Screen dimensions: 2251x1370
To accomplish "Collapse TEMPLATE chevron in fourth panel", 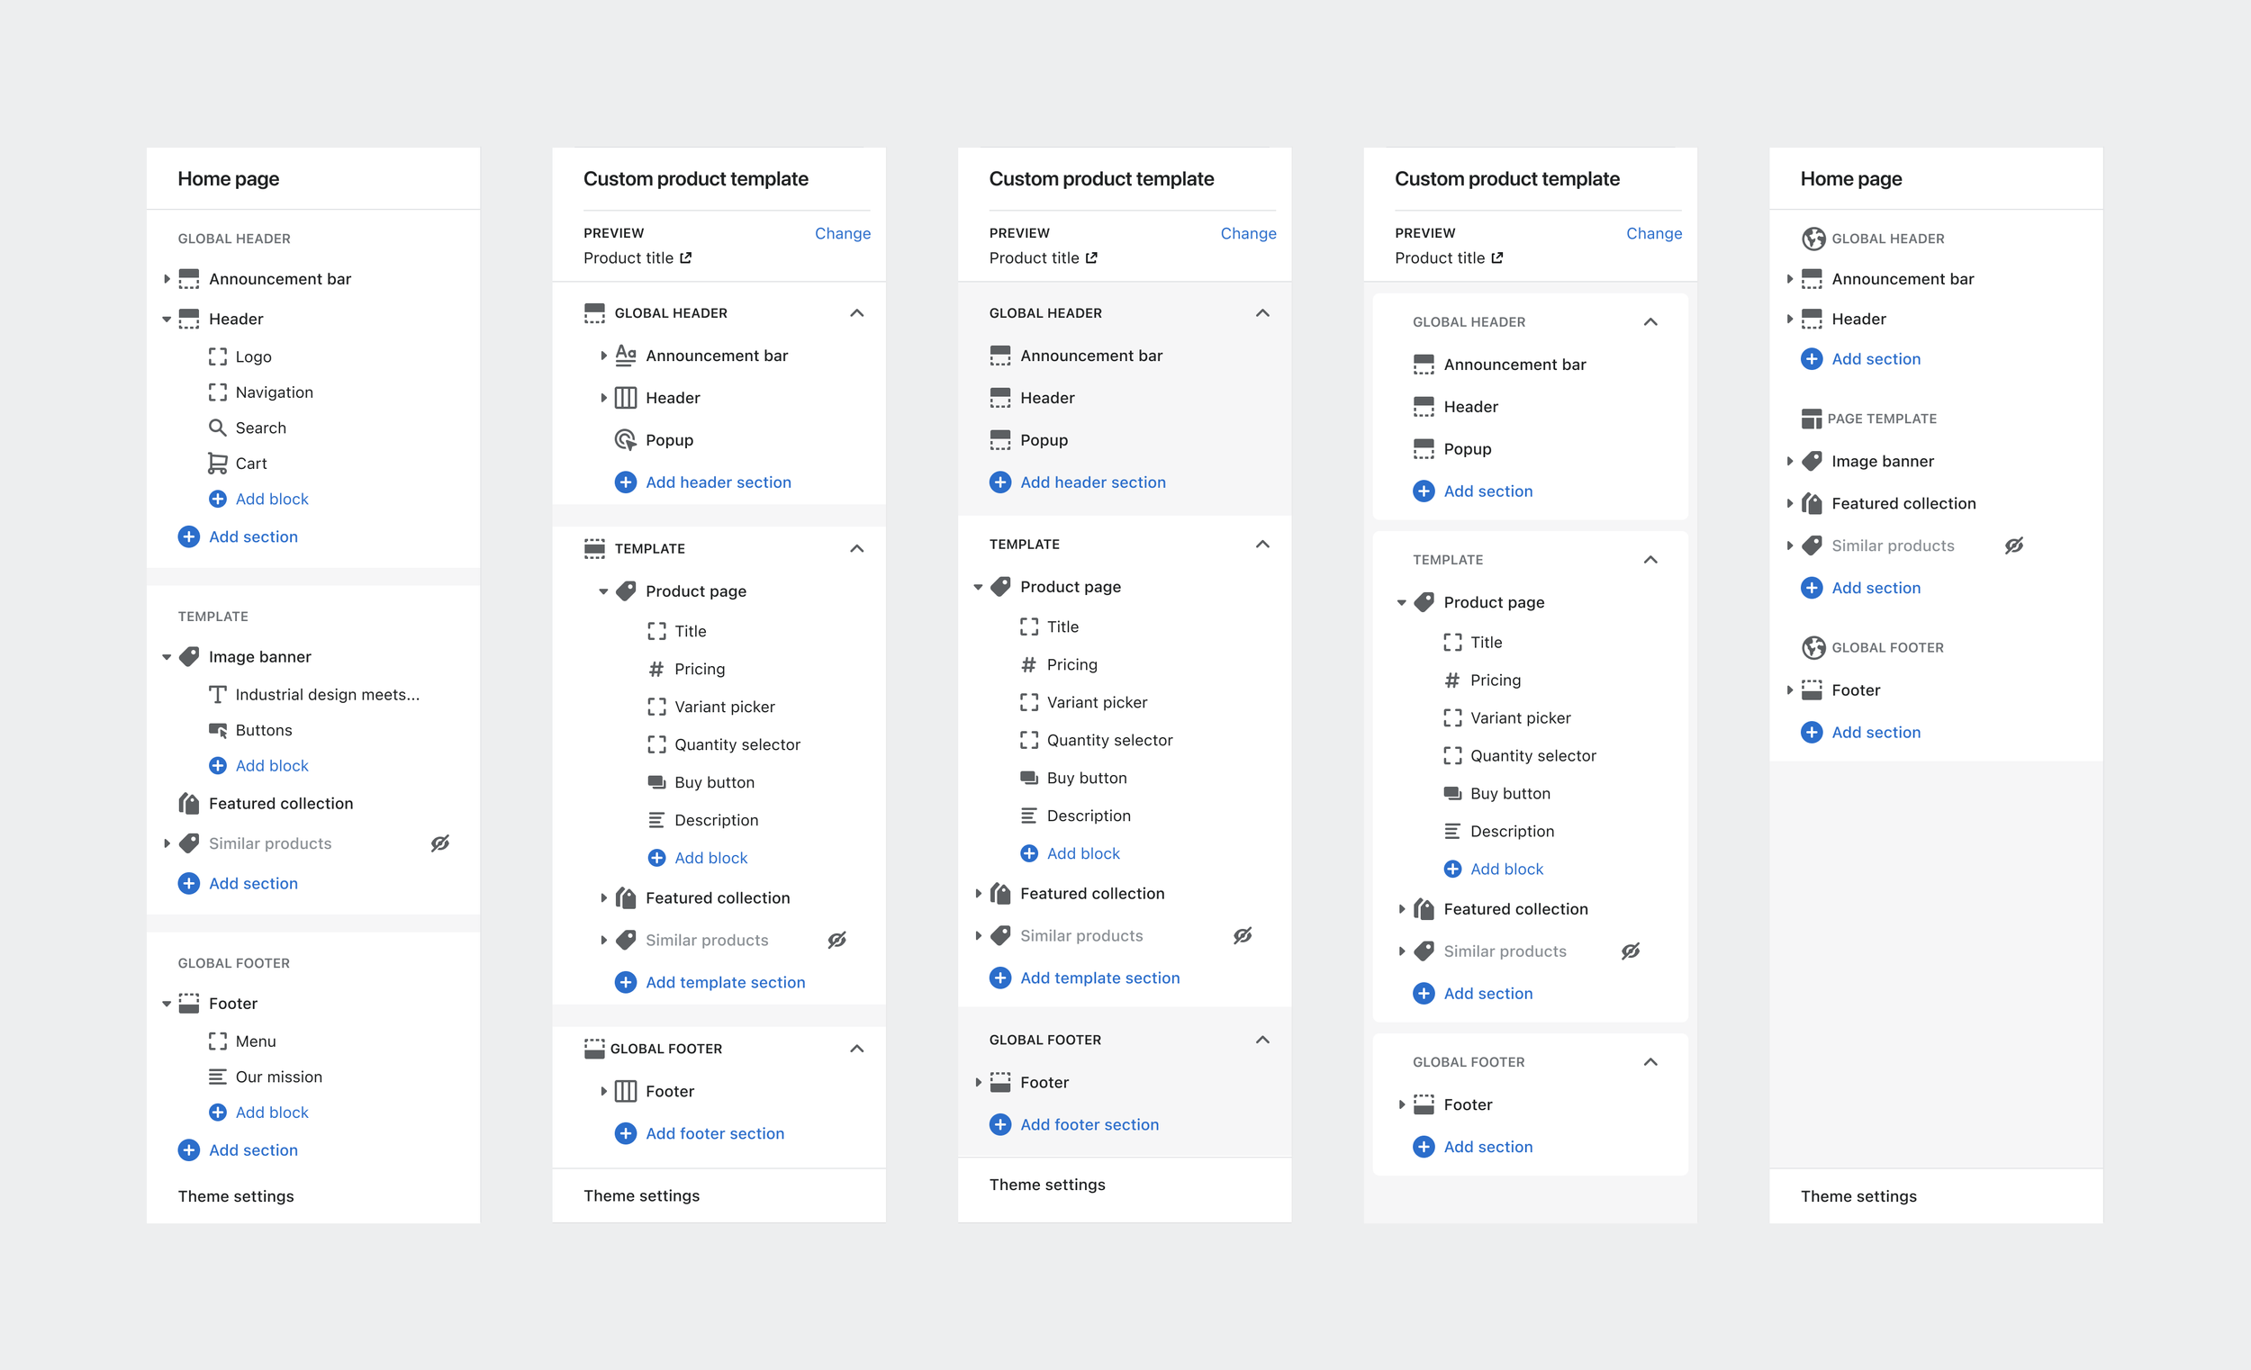I will [1650, 559].
